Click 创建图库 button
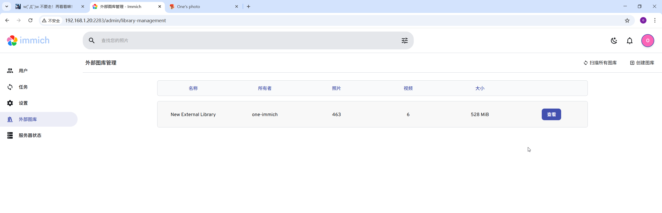Viewport: 662px width, 213px height. coord(642,63)
